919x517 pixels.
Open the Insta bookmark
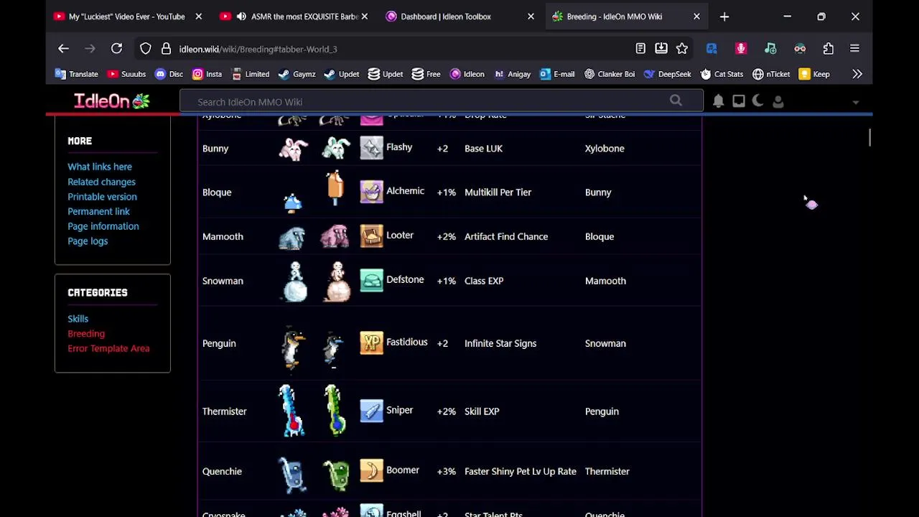(x=207, y=74)
